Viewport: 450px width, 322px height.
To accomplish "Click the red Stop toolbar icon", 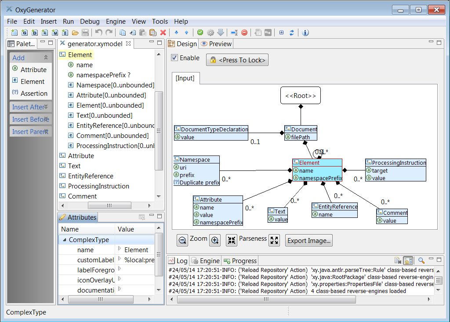I will tap(244, 33).
